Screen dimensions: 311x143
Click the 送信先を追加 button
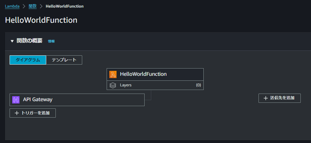point(279,98)
